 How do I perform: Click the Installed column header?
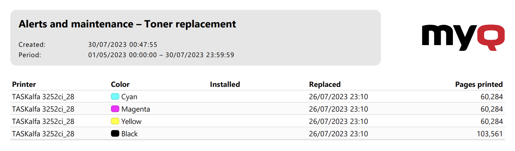(x=225, y=85)
